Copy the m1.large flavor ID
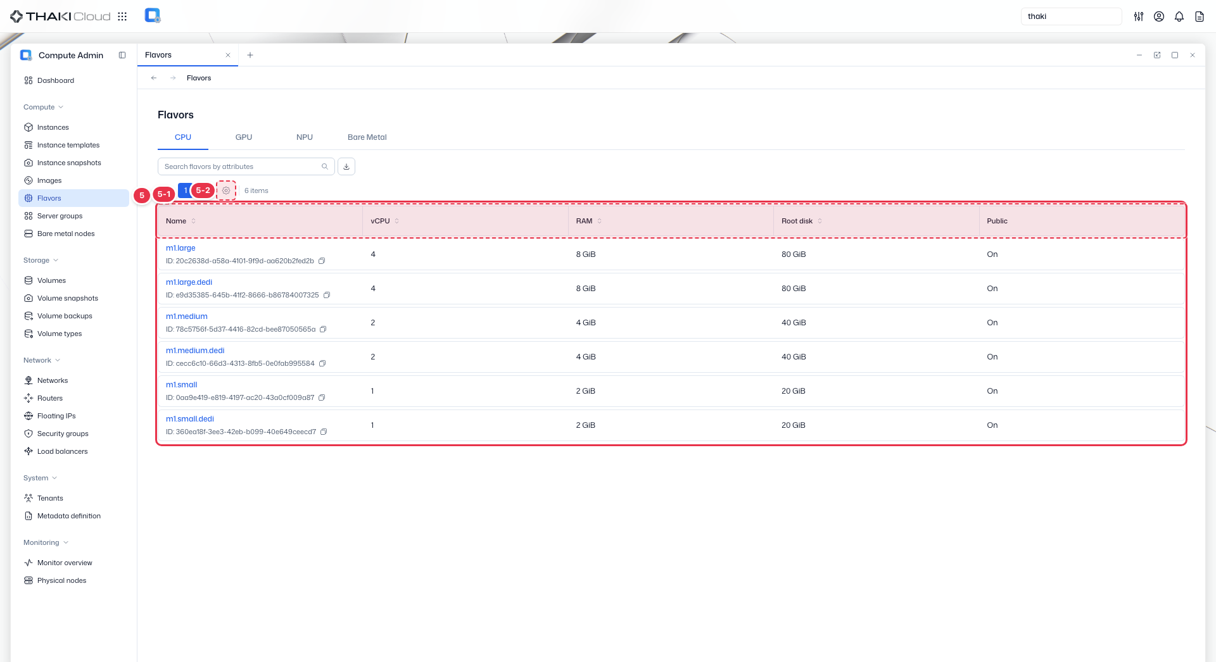The image size is (1216, 662). [x=322, y=261]
